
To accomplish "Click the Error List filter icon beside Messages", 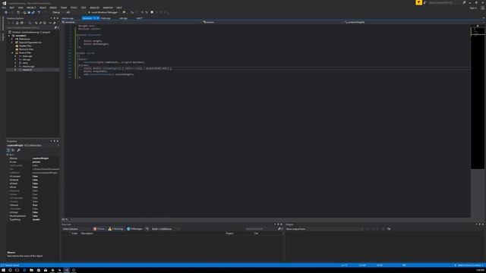I will pyautogui.click(x=147, y=229).
